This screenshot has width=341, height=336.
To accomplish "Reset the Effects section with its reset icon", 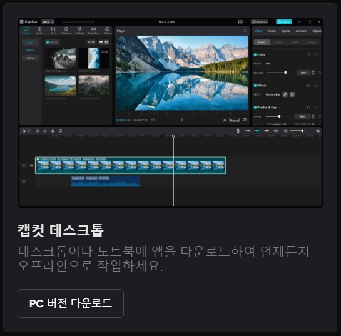I will pos(308,86).
